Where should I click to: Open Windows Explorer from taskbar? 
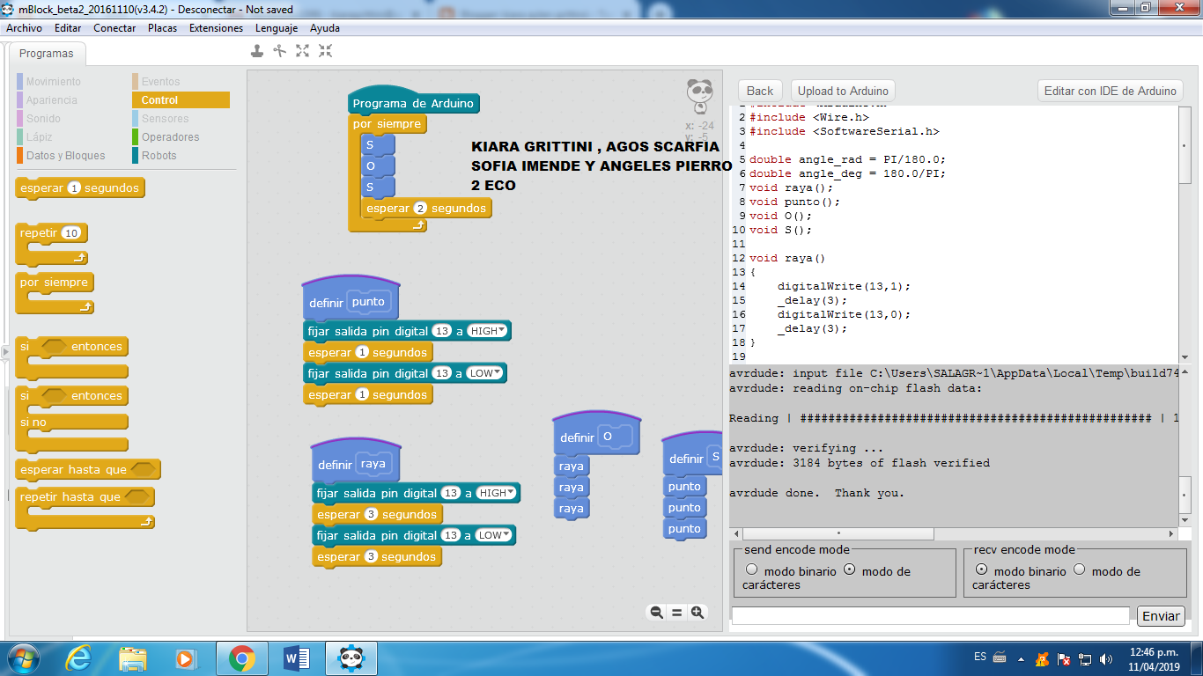pos(133,658)
